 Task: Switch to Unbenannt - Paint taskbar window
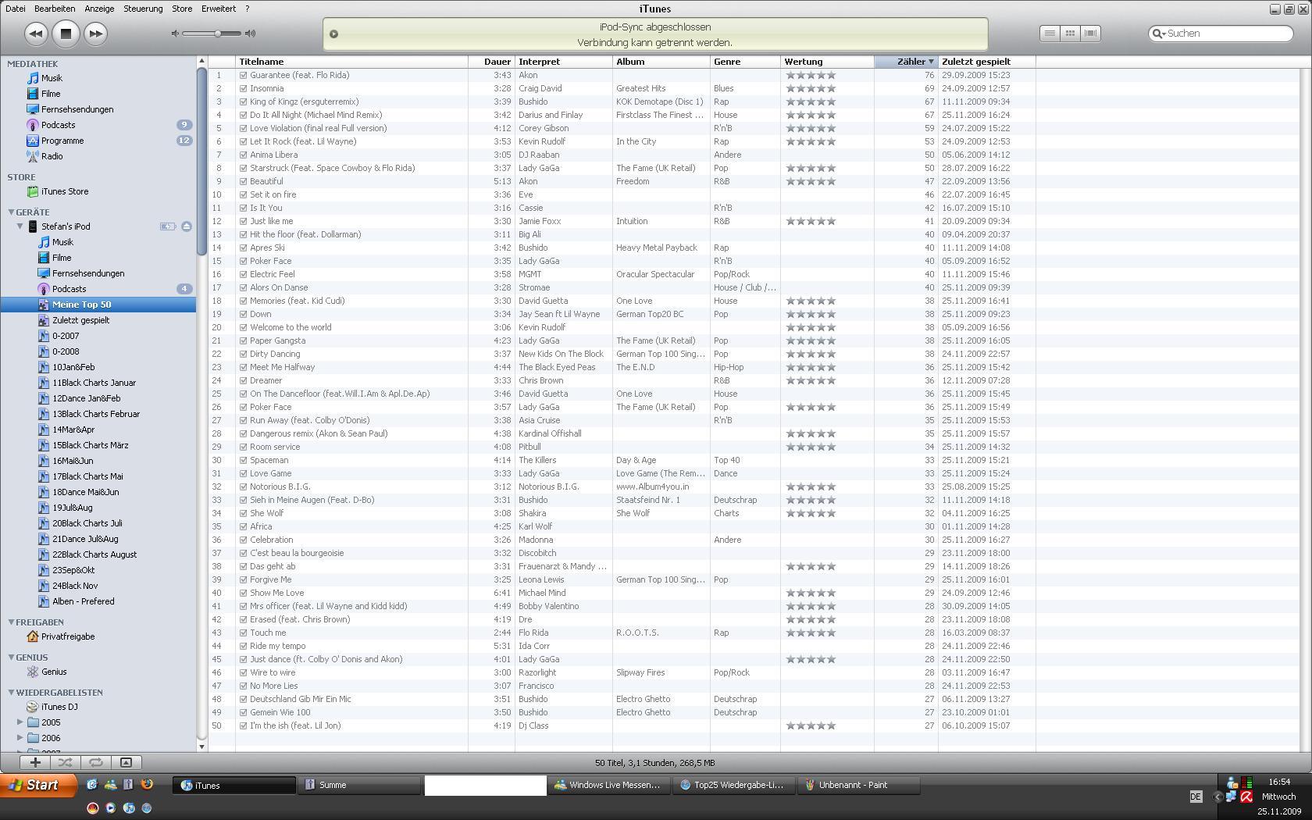(x=859, y=785)
